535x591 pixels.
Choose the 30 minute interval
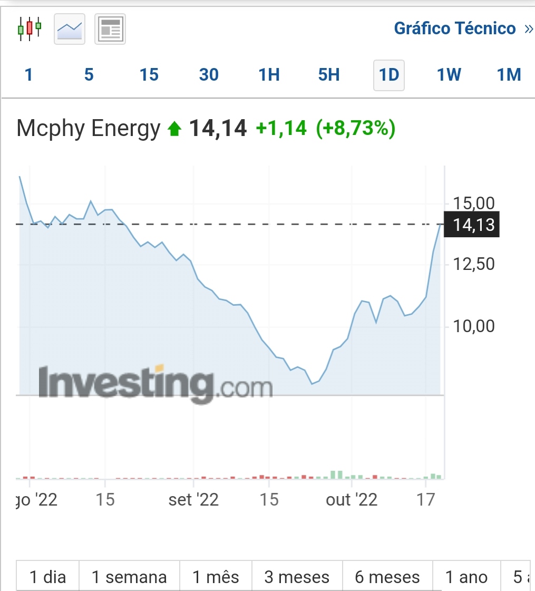point(209,75)
